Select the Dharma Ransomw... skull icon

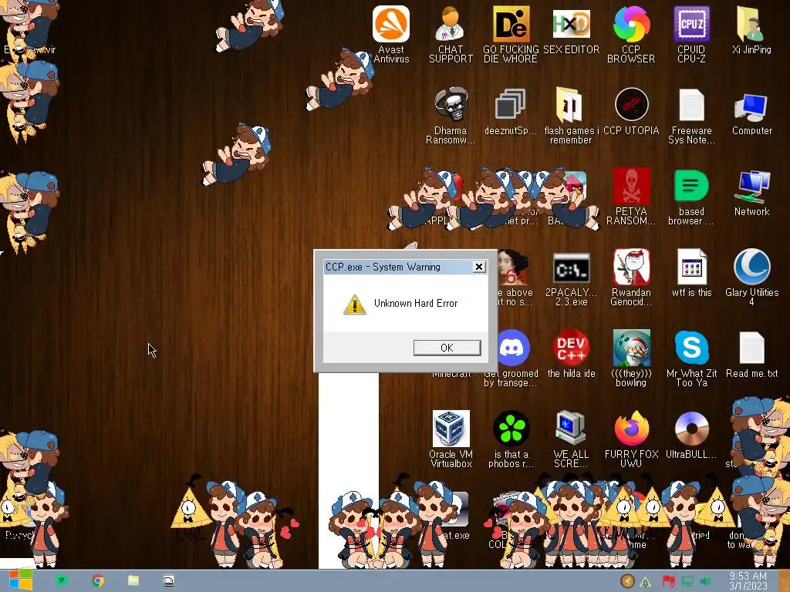click(451, 116)
